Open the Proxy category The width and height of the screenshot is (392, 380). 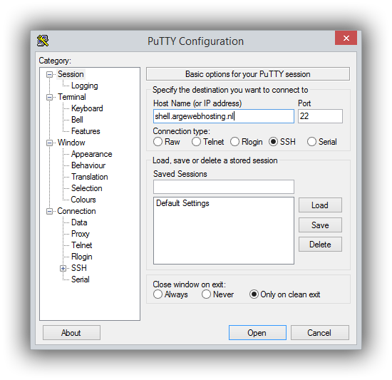click(81, 234)
